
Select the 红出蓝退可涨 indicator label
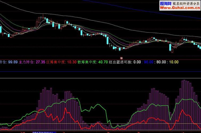pos(120,62)
